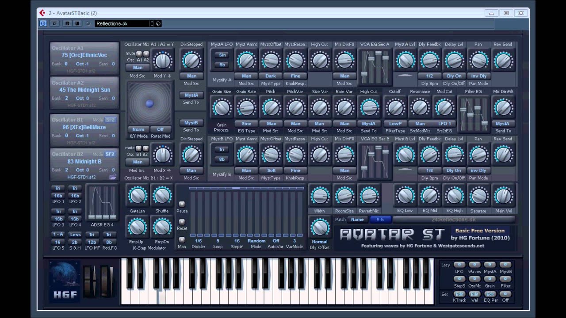Toggle Lazy Filter button
This screenshot has width=566, height=318.
click(505, 279)
